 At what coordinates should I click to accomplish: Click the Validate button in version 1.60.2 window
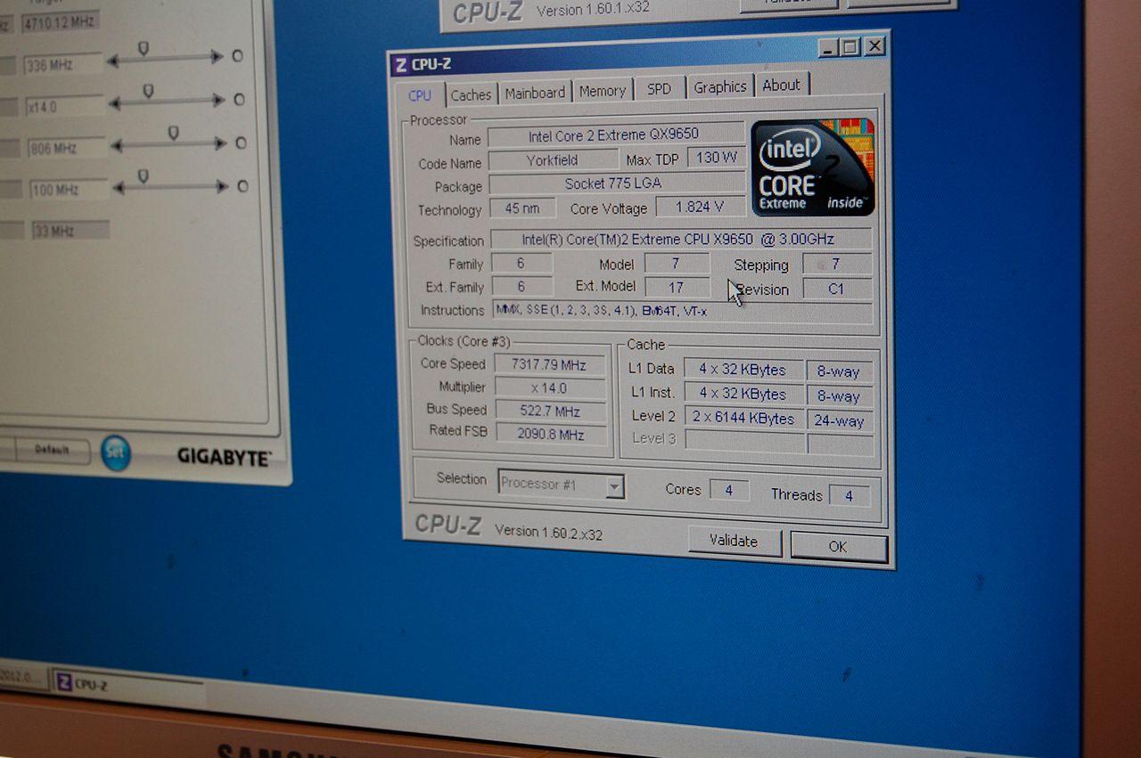(735, 541)
